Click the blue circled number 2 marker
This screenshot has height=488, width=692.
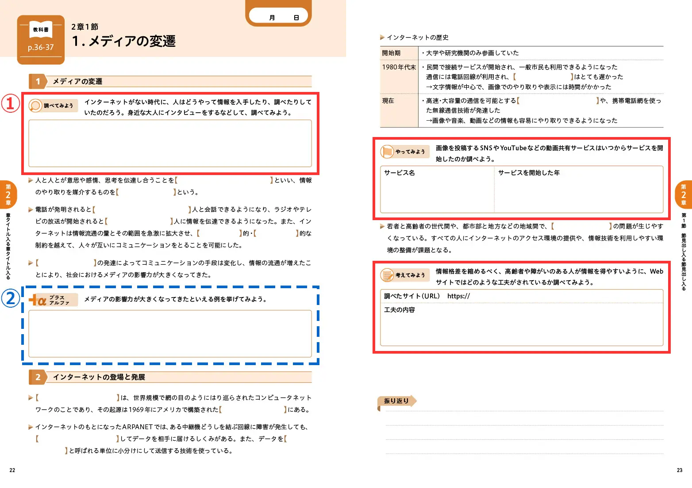[x=10, y=298]
